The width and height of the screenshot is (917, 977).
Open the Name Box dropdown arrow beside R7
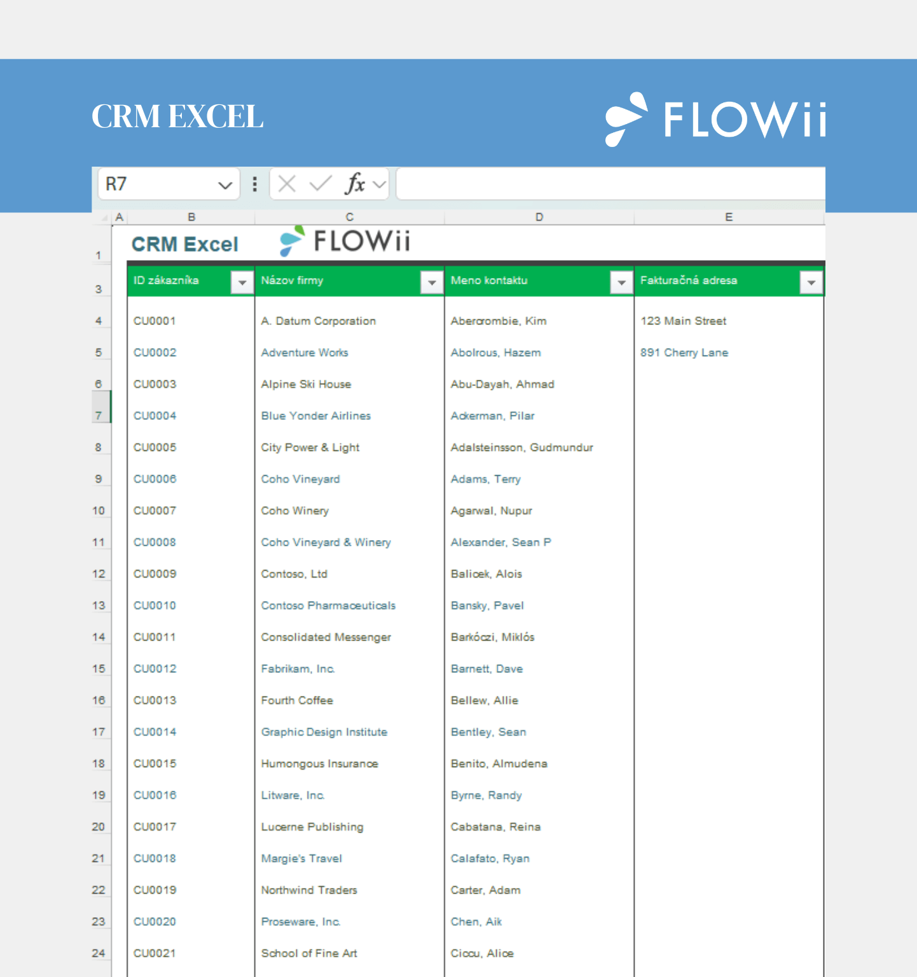click(224, 185)
